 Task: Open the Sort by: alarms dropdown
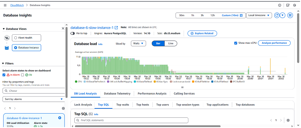(34, 99)
